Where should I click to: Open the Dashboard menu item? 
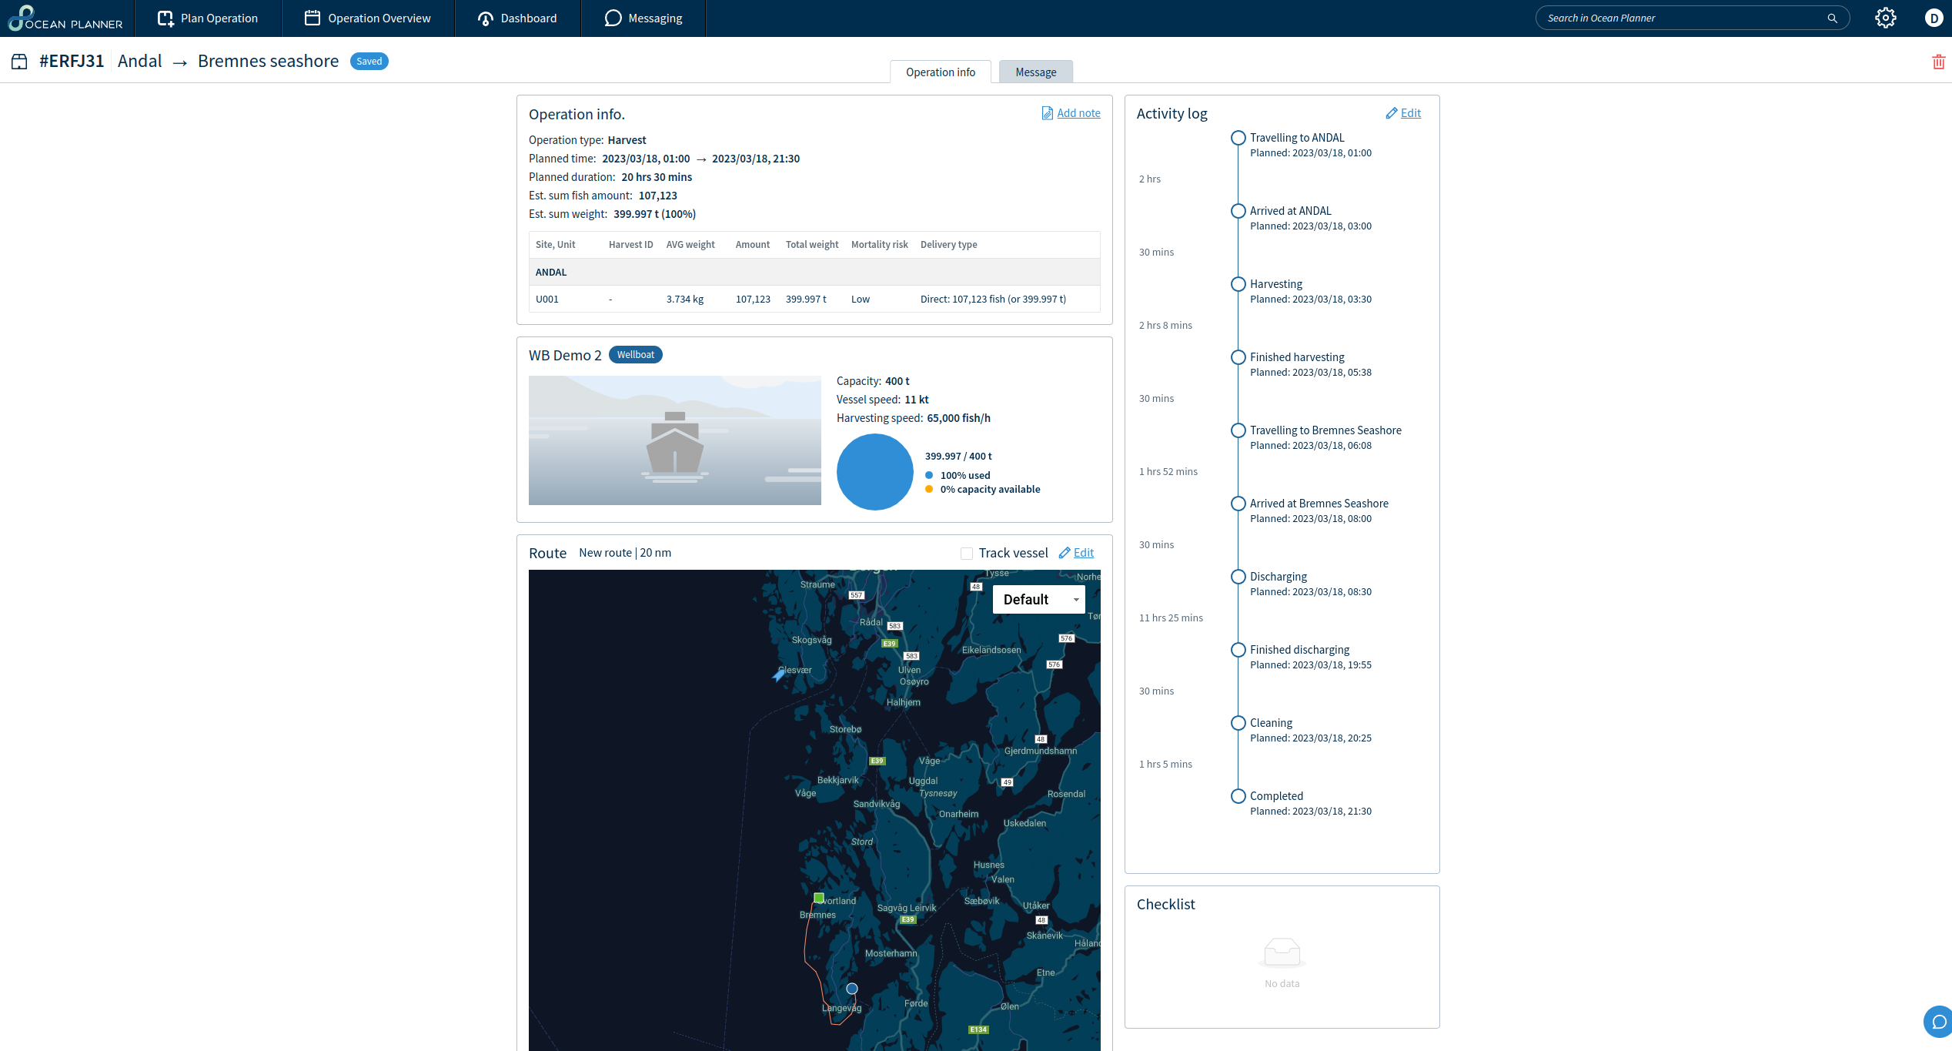(x=517, y=18)
